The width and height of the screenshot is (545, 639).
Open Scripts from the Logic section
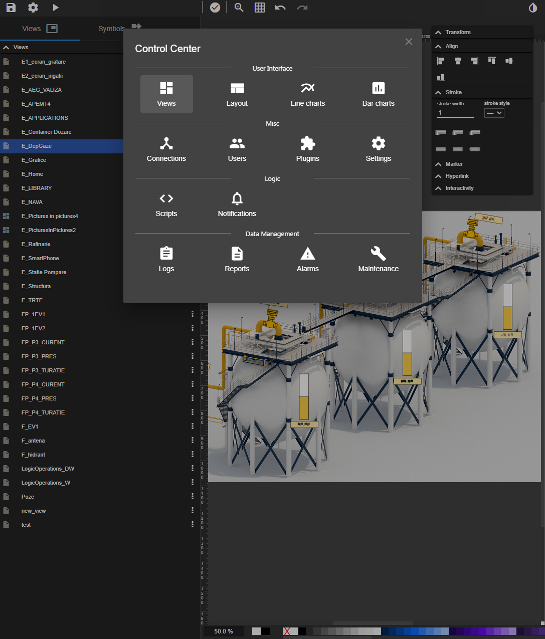(x=166, y=204)
